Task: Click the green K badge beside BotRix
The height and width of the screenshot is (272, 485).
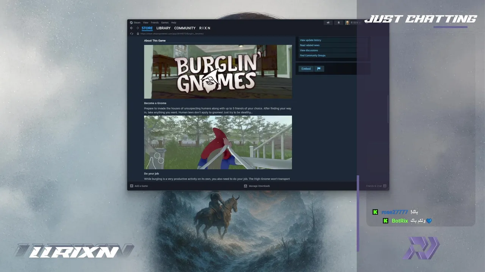Action: click(x=385, y=221)
